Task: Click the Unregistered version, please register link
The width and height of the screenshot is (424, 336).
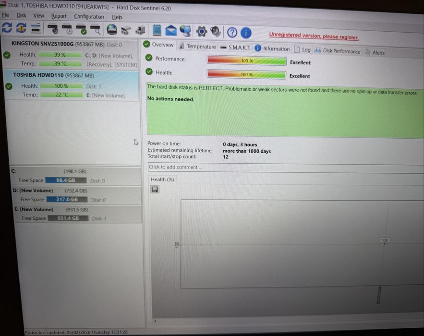Action: [314, 36]
